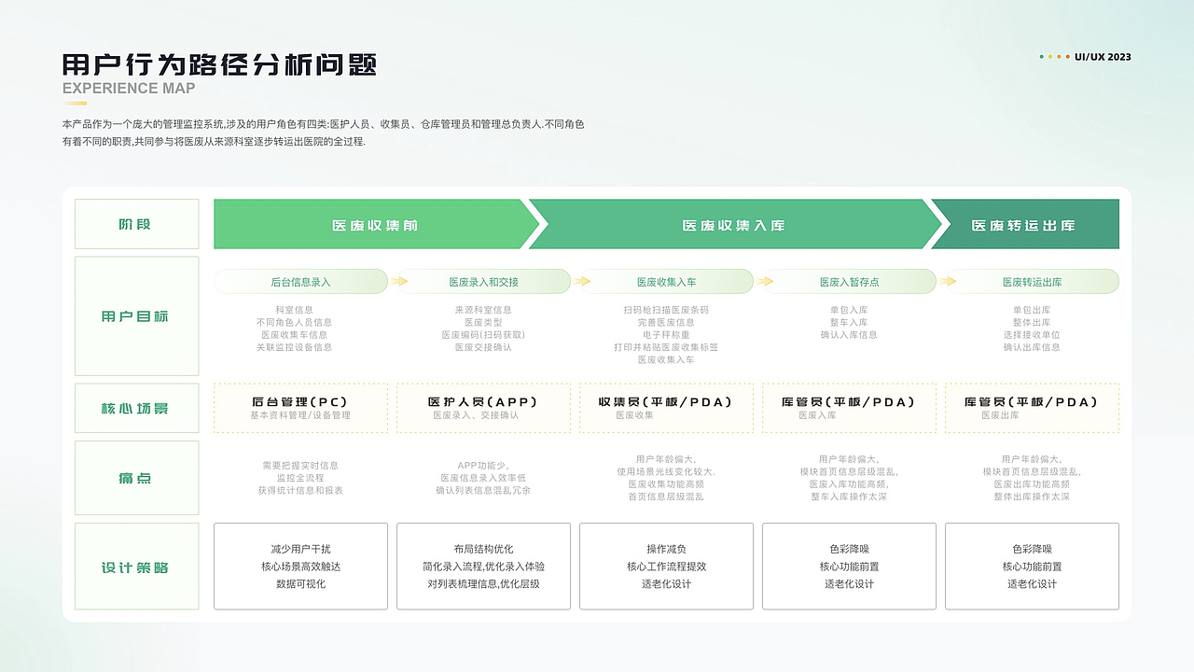Click the text 关联监控设备信息

(x=294, y=347)
